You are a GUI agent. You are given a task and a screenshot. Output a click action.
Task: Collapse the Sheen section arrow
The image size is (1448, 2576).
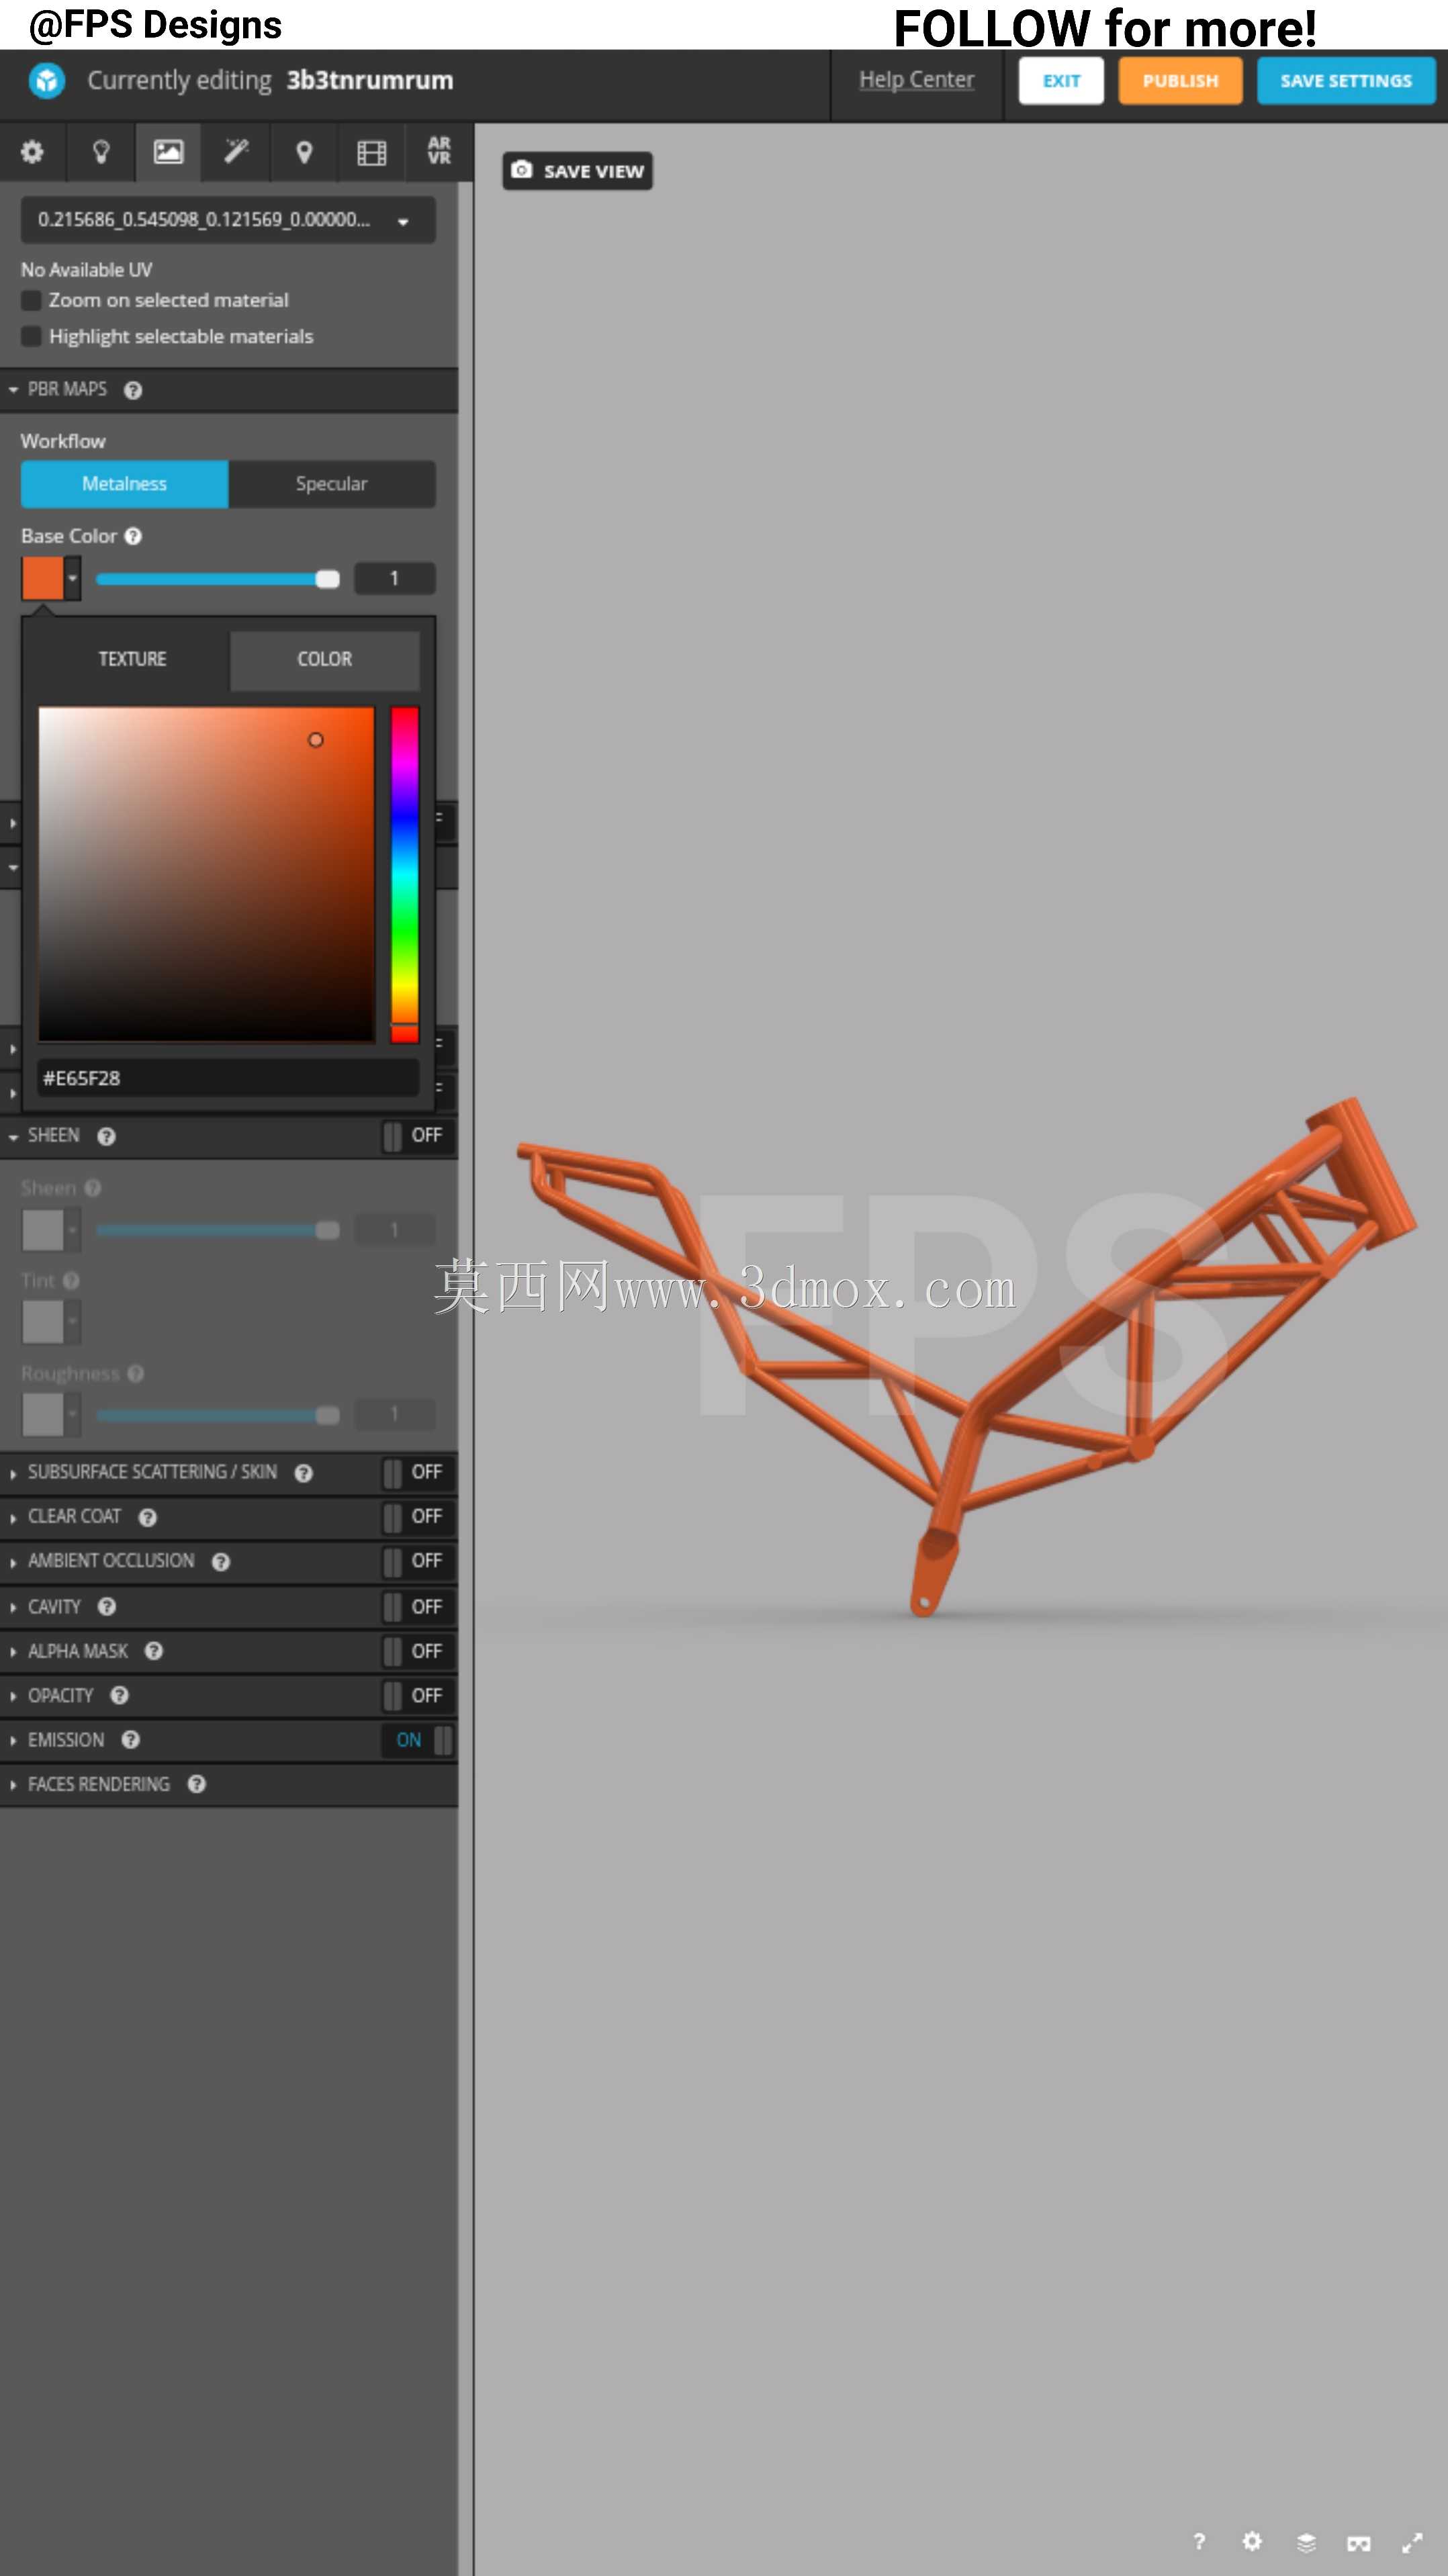13,1137
